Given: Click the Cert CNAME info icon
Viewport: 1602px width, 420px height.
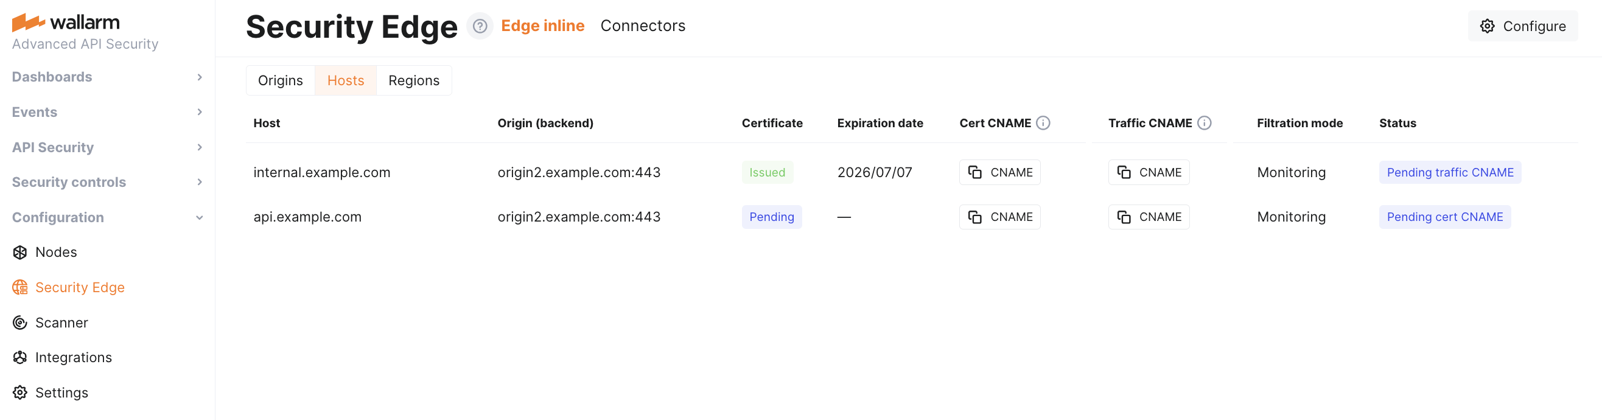Looking at the screenshot, I should click(x=1043, y=123).
